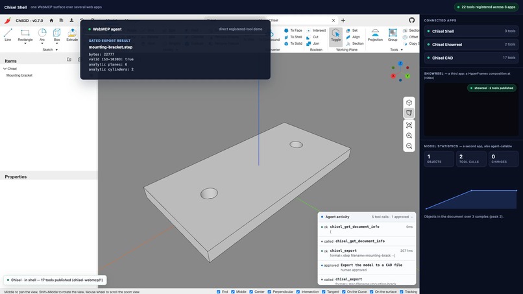Toggle Perpendicular snap checkbox
Image resolution: width=523 pixels, height=294 pixels.
pyautogui.click(x=269, y=291)
